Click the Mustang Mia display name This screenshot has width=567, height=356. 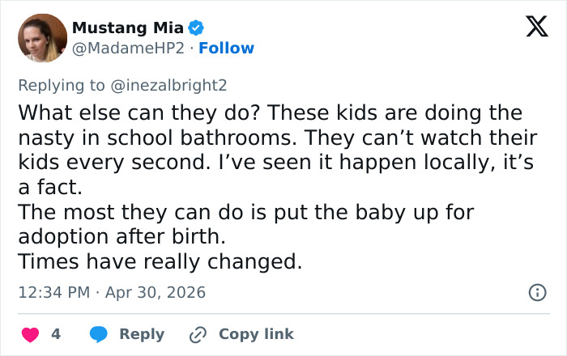(x=128, y=28)
